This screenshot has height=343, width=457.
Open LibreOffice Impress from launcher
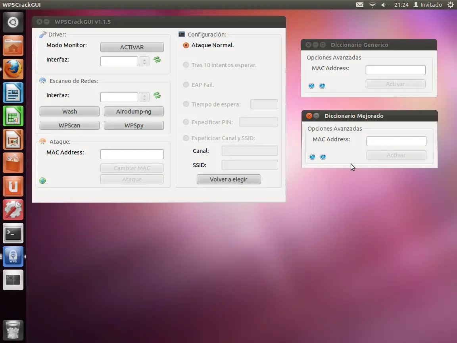point(13,139)
